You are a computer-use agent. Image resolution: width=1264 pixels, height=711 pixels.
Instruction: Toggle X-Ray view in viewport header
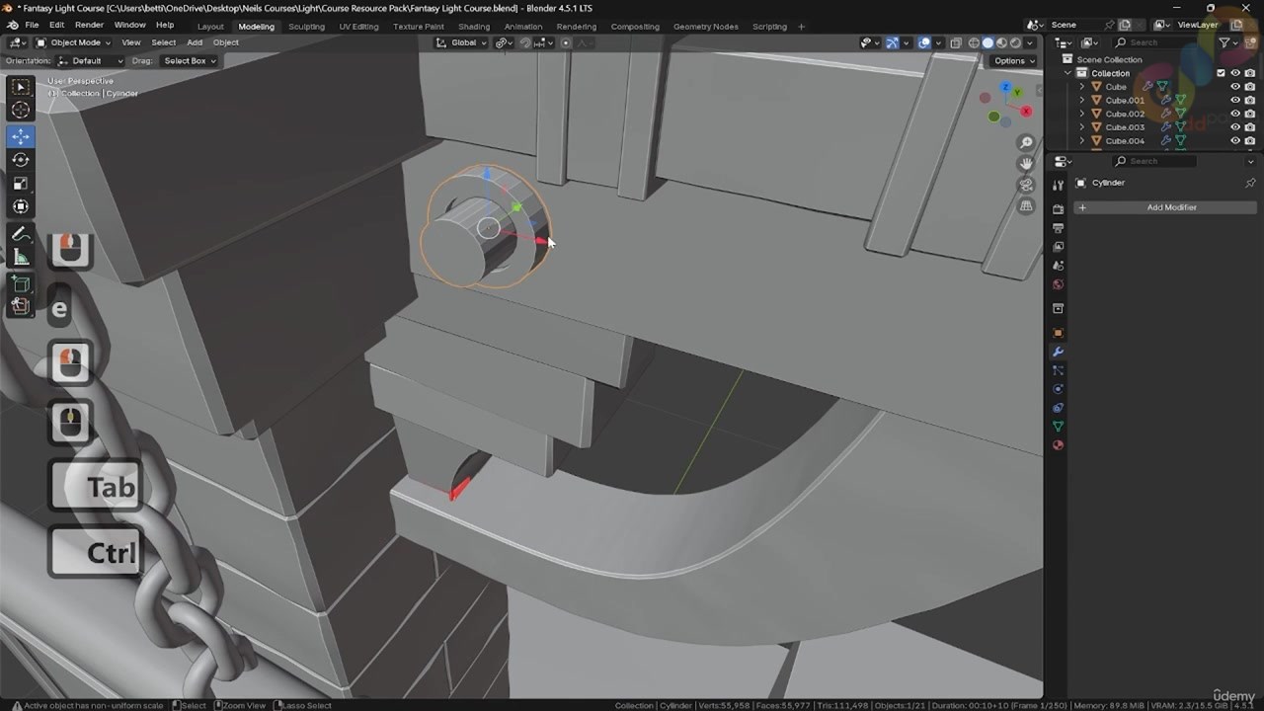click(955, 42)
